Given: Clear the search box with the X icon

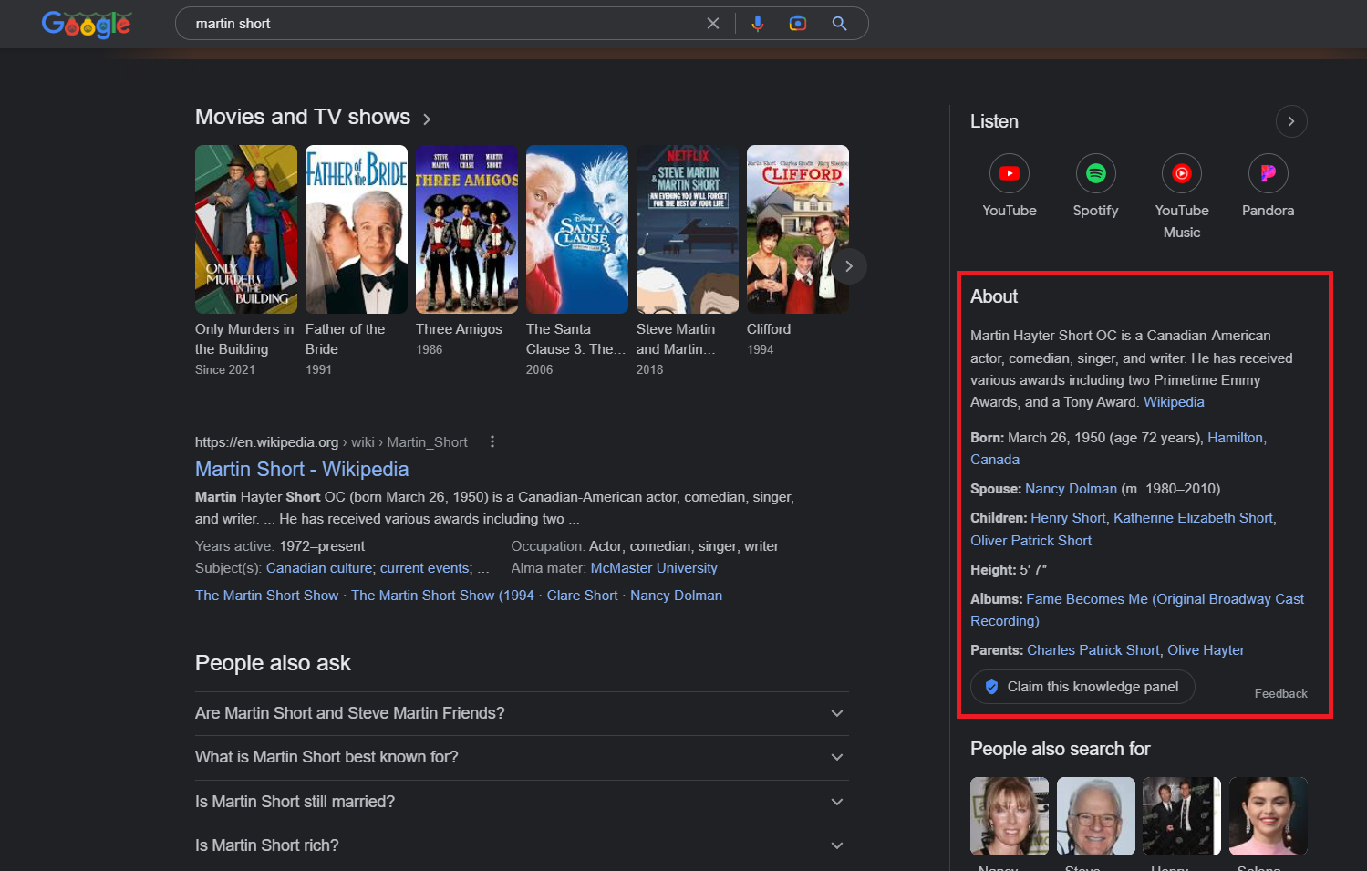Looking at the screenshot, I should (713, 24).
